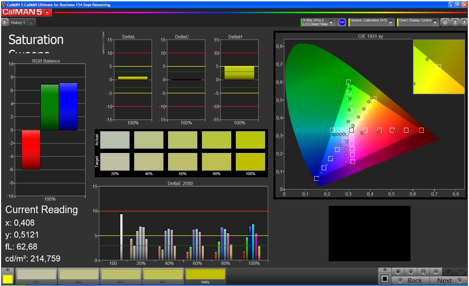Select the 40% yellow saturation patch
This screenshot has height=286, width=469.
click(79, 276)
